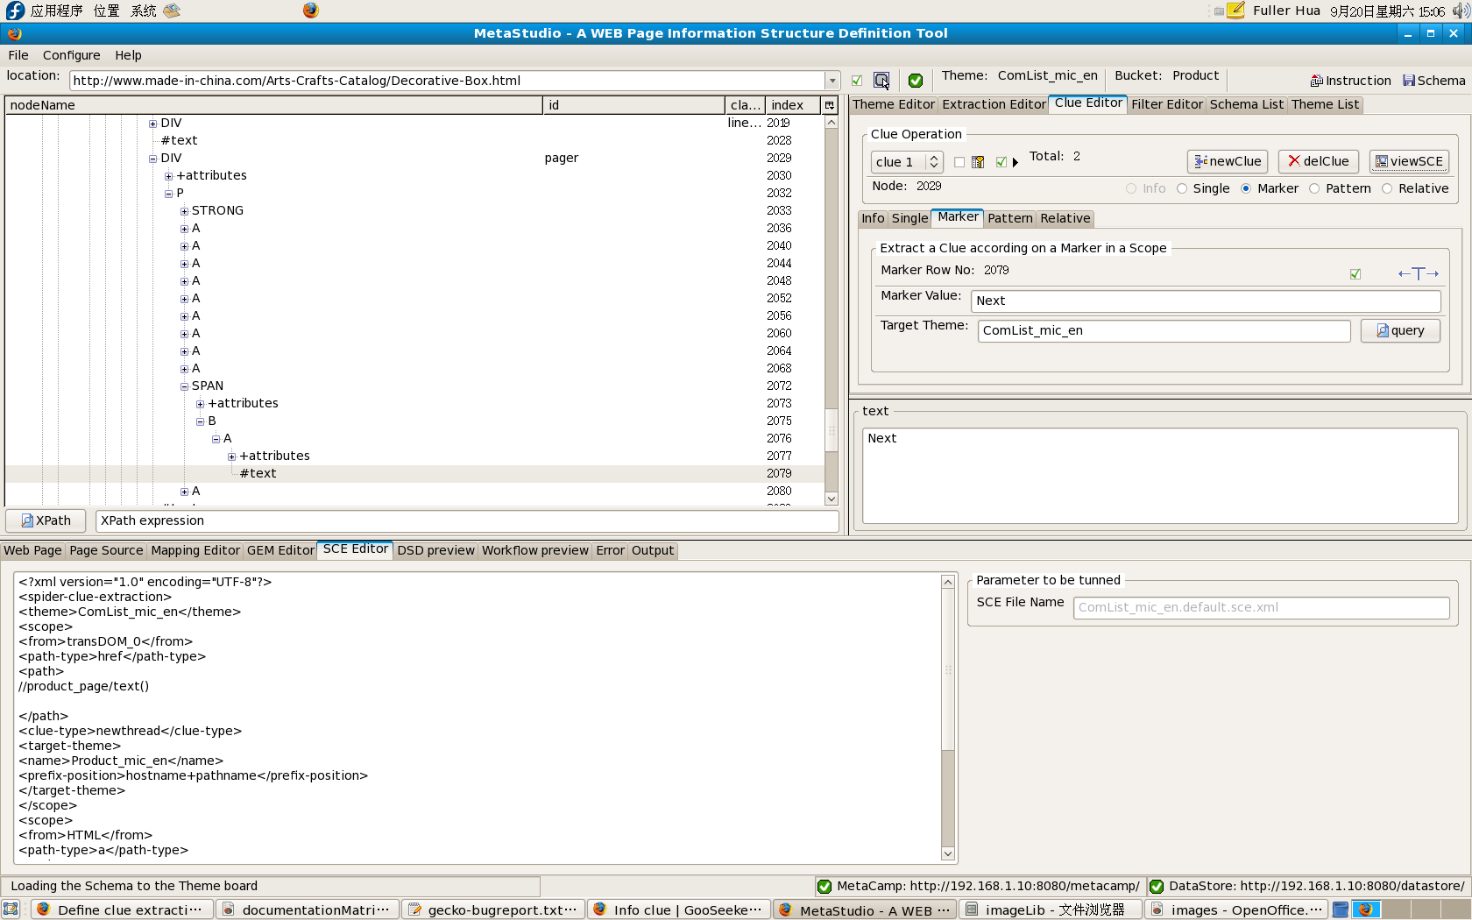Open the Help menu

128,55
